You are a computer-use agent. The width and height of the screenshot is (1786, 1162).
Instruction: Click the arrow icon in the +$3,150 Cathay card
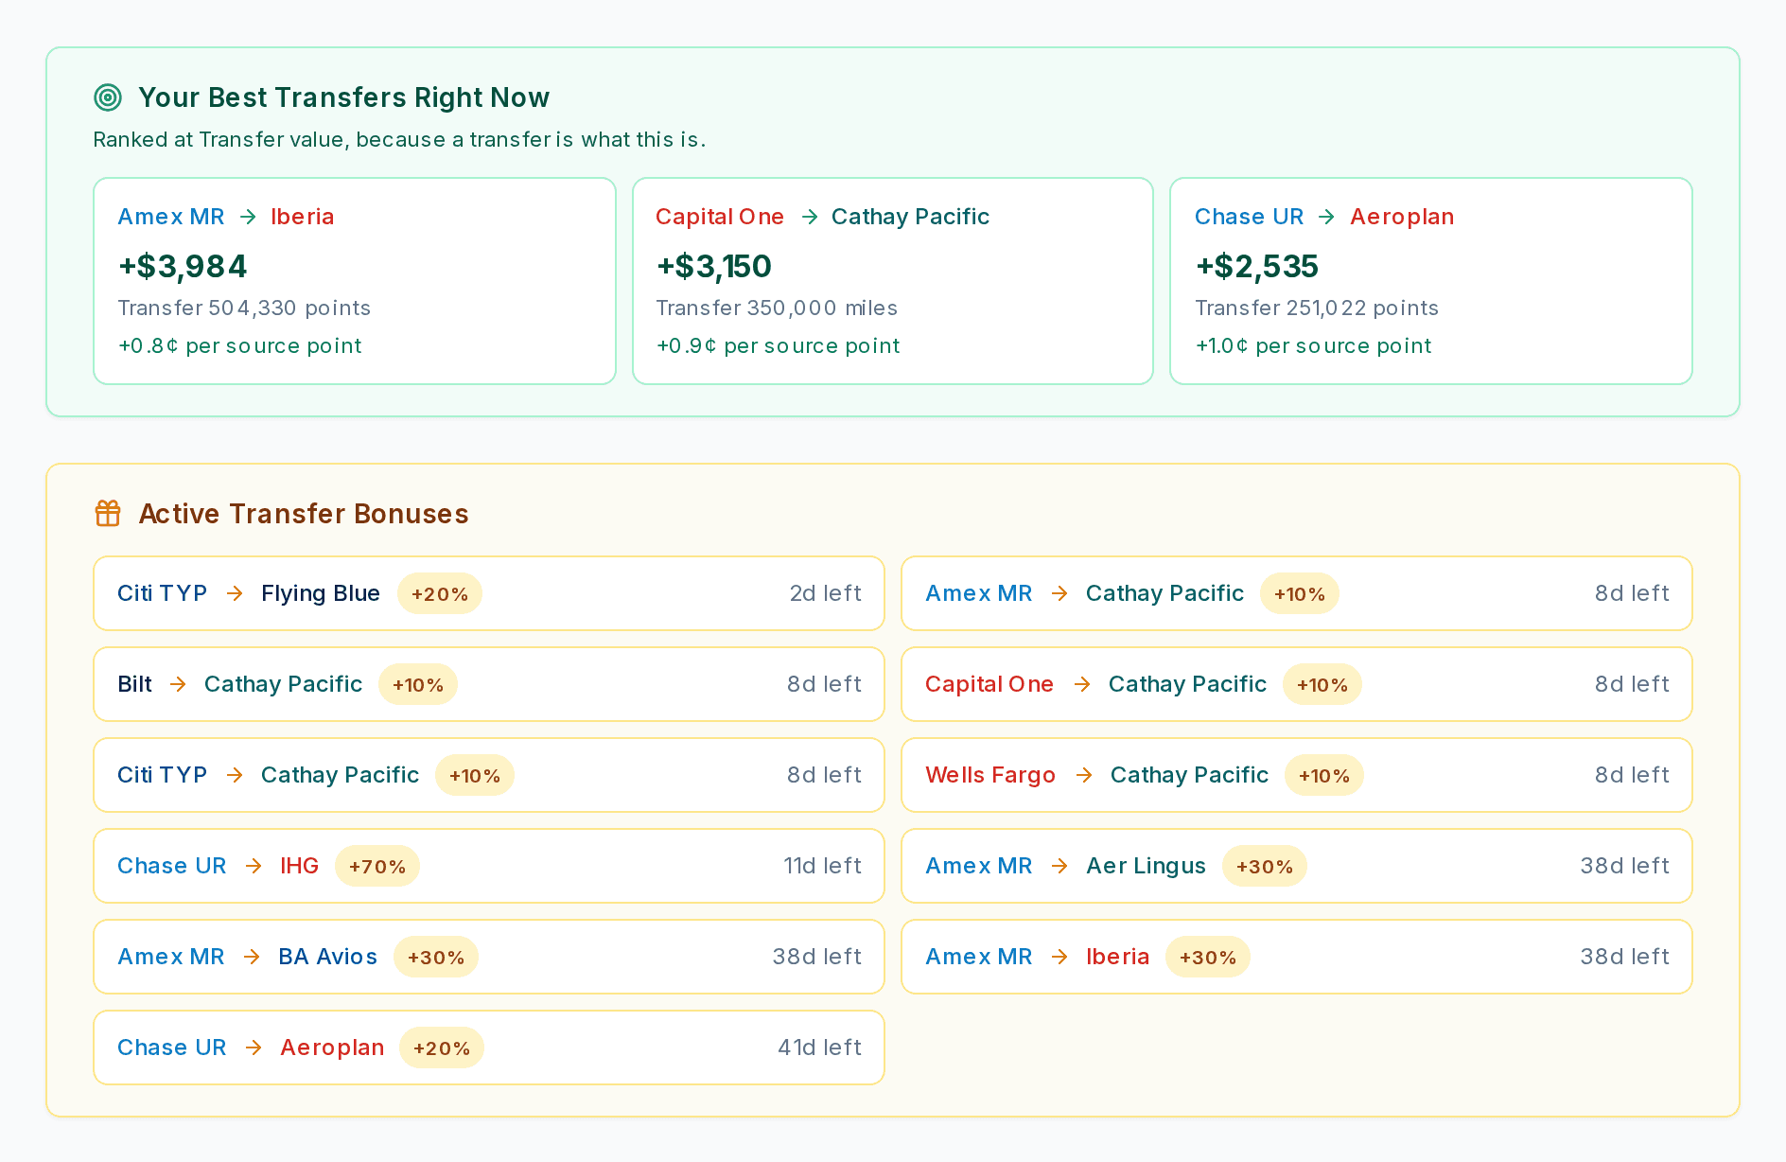tap(809, 217)
